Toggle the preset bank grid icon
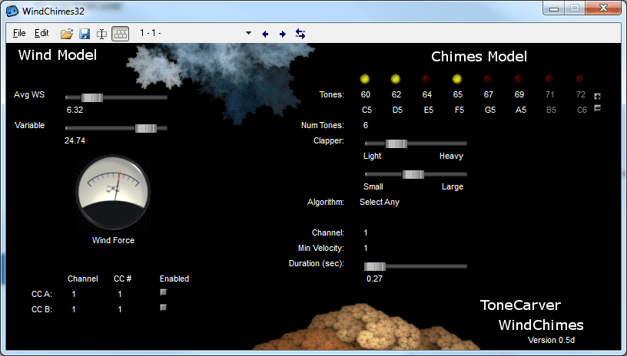The image size is (627, 356). [121, 34]
